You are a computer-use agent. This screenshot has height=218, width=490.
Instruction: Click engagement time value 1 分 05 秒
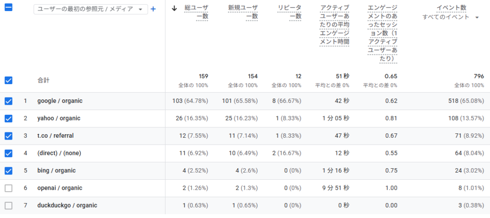336,119
